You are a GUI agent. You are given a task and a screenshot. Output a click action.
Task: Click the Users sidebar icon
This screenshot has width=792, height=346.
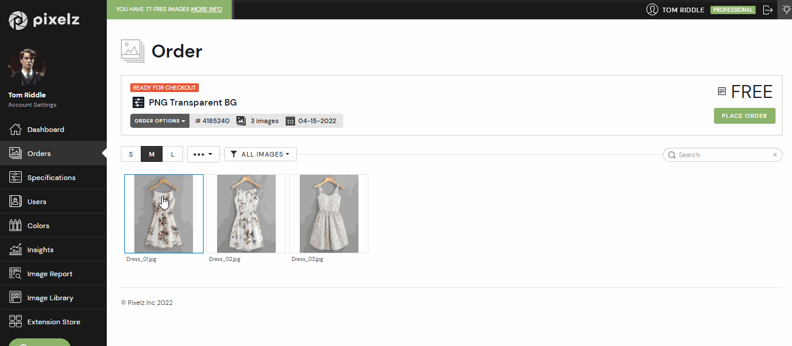[x=16, y=201]
